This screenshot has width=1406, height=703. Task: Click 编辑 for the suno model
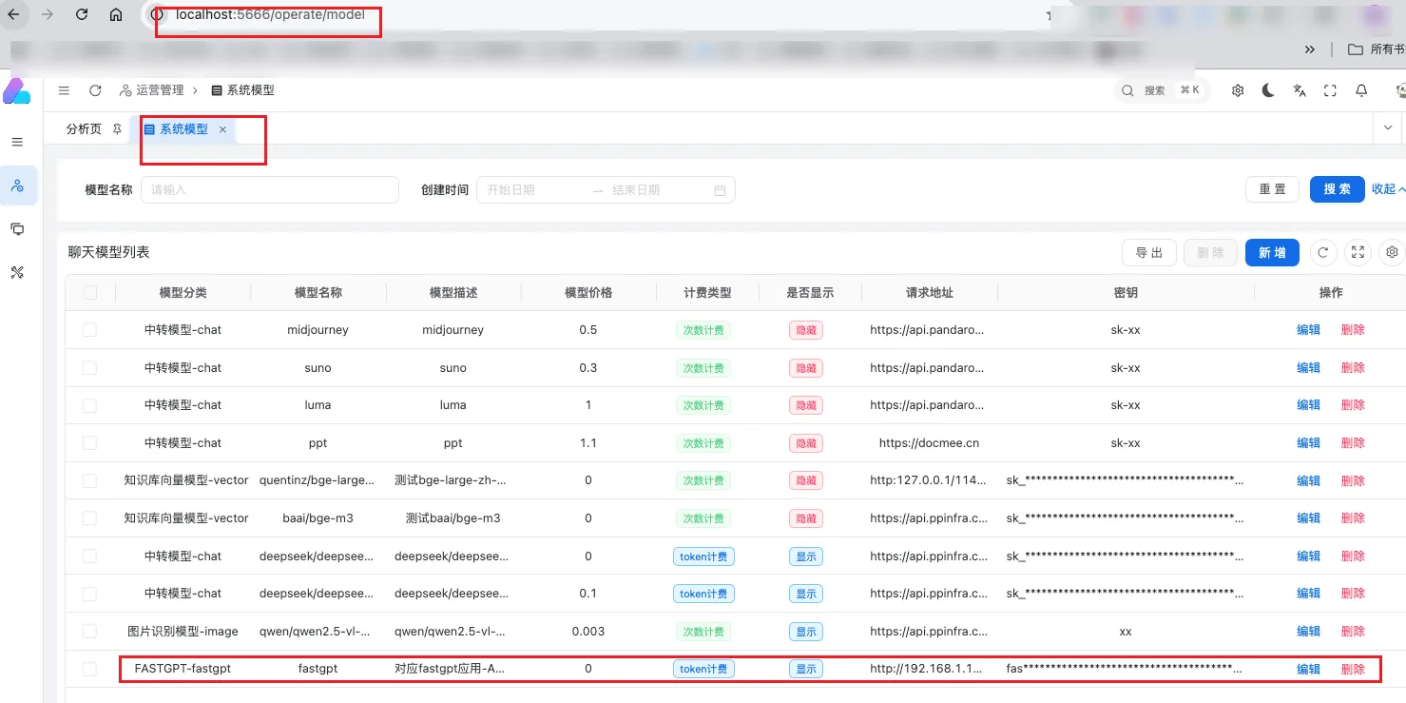click(1308, 368)
